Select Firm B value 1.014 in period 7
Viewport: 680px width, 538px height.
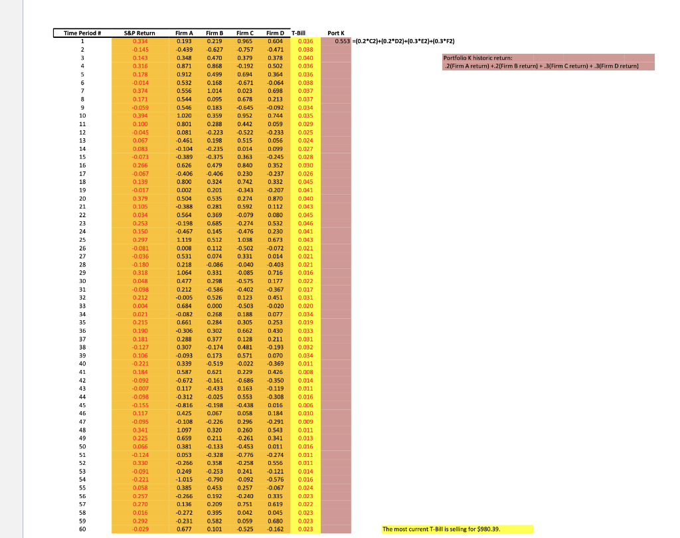click(214, 91)
